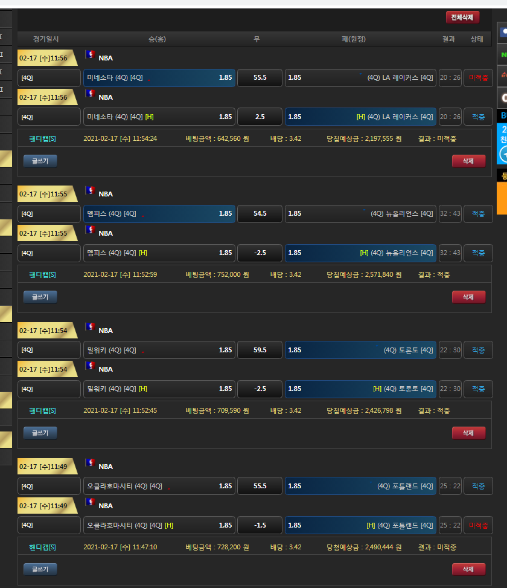Viewport: 507px width, 588px height.
Task: Click the 미적중 status on Oklahoma City handicap row
Action: tap(479, 525)
